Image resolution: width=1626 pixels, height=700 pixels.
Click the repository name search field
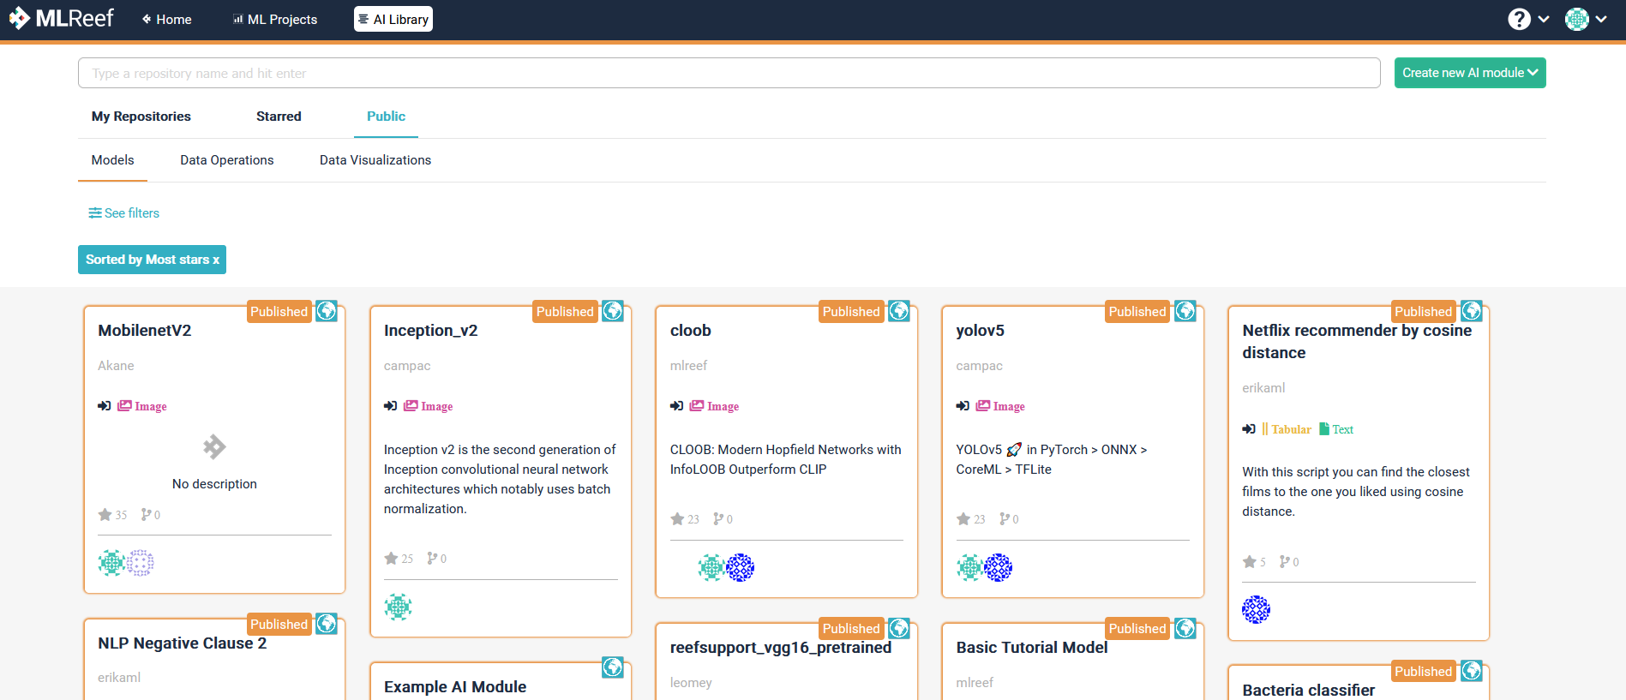click(x=729, y=73)
